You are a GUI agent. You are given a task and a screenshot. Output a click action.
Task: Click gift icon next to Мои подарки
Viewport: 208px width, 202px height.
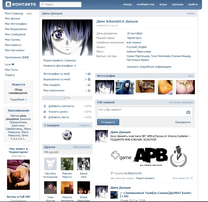coord(89,85)
